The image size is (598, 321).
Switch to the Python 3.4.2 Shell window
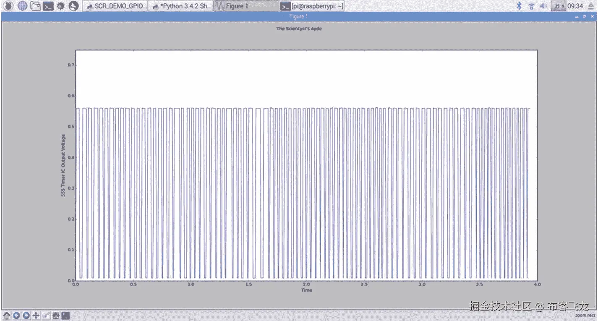(180, 6)
